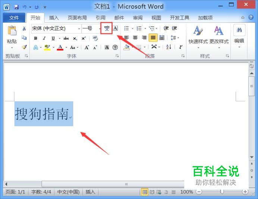Toggle align text left

pyautogui.click(x=126, y=38)
